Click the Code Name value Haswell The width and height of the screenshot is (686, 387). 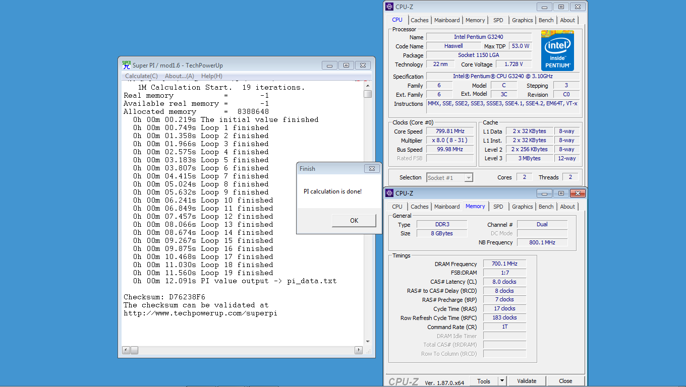(x=453, y=46)
